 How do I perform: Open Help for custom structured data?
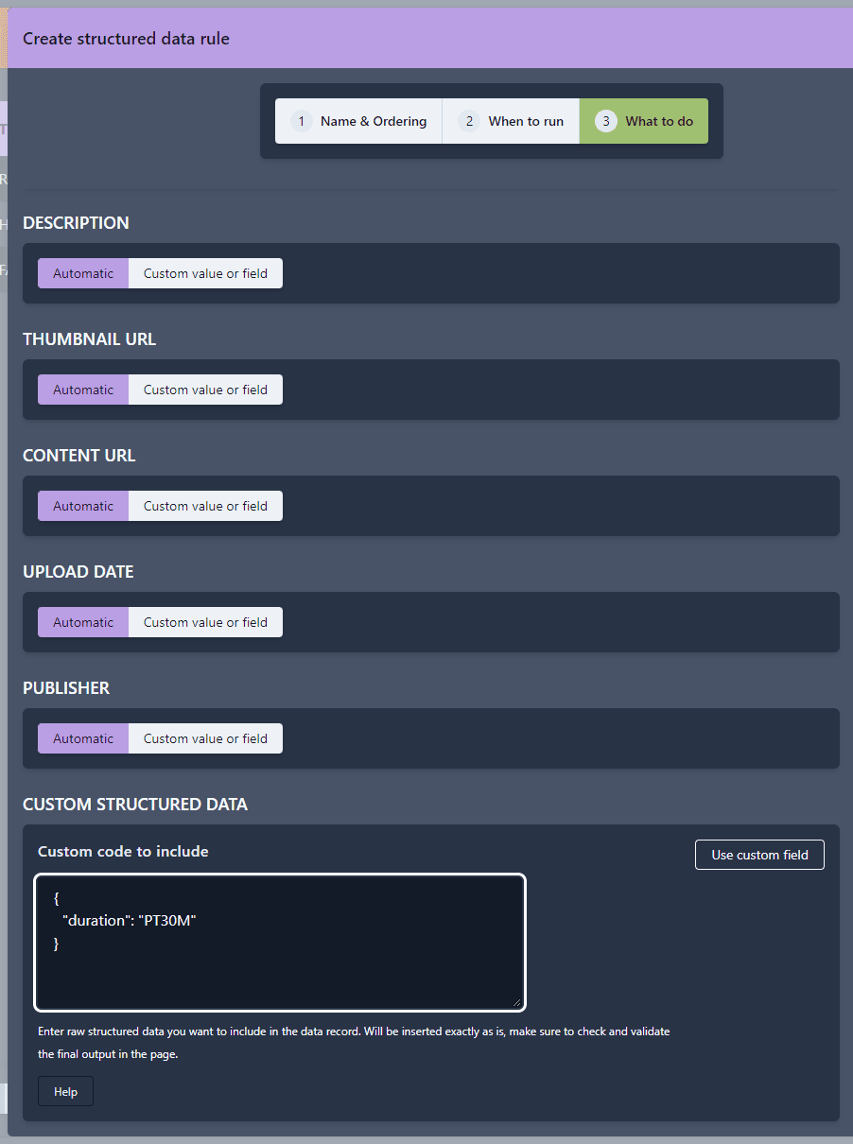(65, 1091)
